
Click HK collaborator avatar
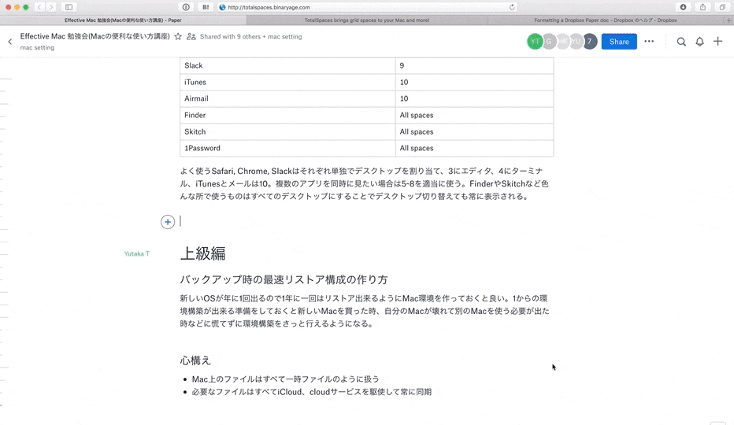562,42
